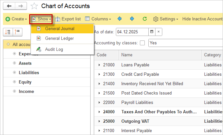Screen dimensions: 223x135
Task: Click the back navigation arrow
Action: click(9, 6)
